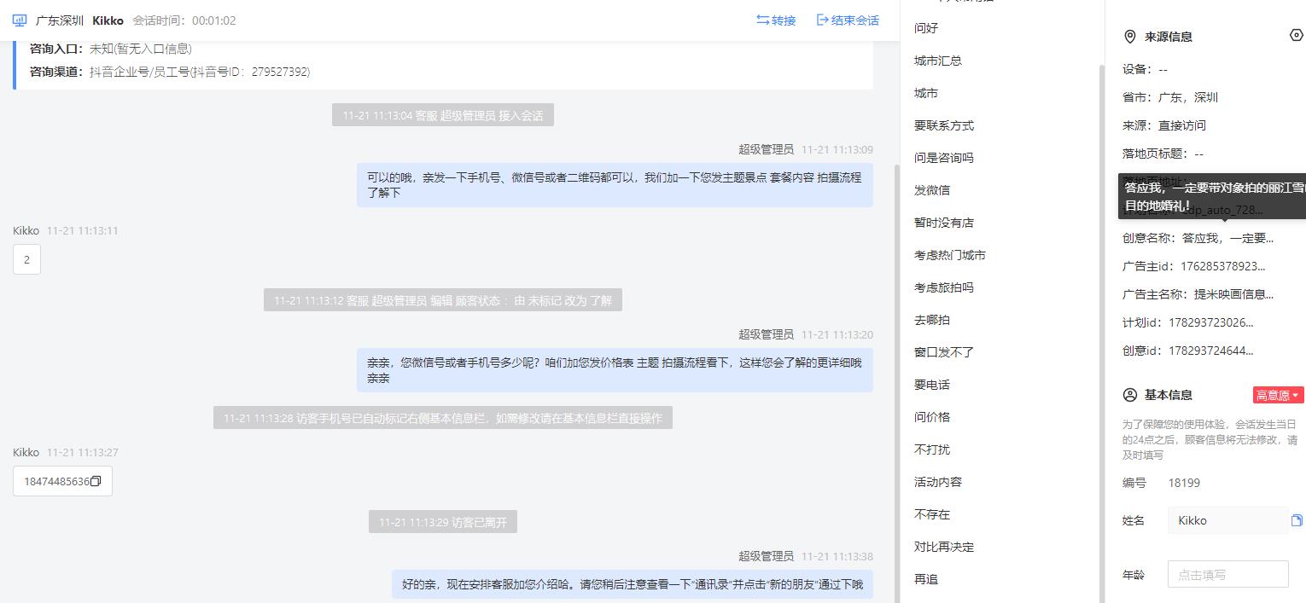The image size is (1306, 603).
Task: Click the 会话时间 00:01:02 timer
Action: (x=184, y=20)
